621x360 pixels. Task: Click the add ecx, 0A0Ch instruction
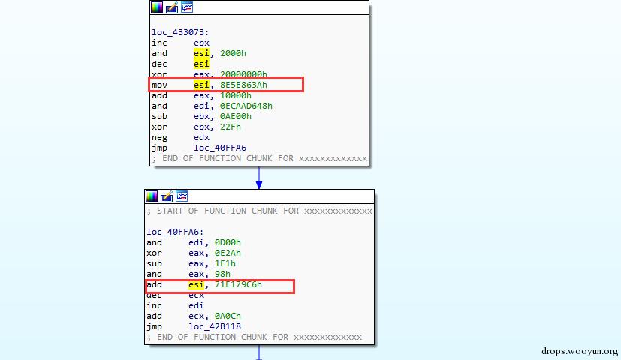point(194,316)
